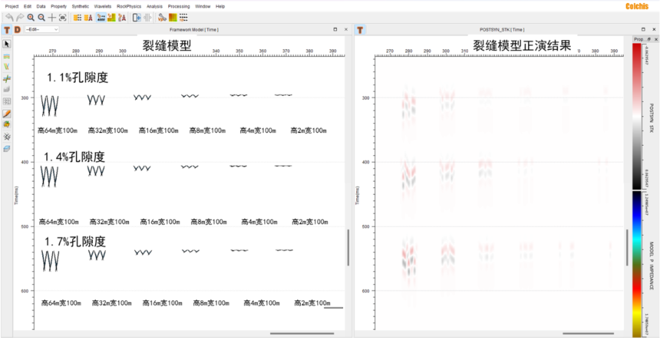Click the colored grid icon in toolbar
Viewport: 660px width, 338px height.
pos(172,18)
